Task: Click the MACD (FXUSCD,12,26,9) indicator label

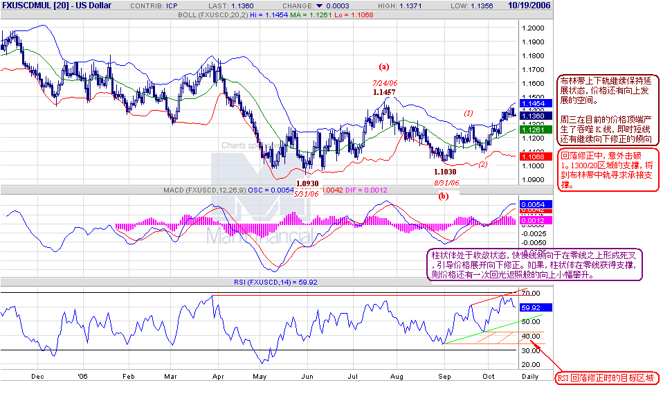Action: (205, 190)
